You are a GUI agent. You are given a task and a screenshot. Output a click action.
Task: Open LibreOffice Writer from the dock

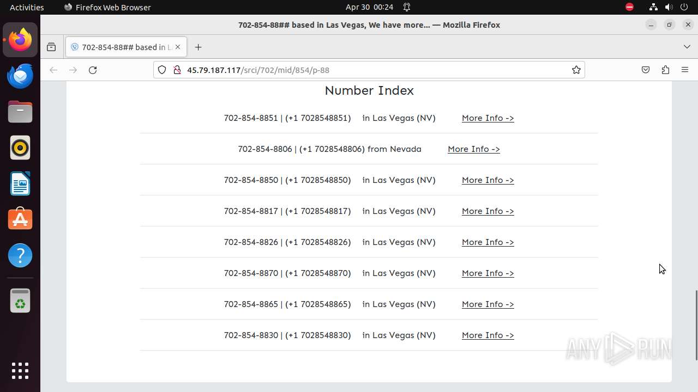pyautogui.click(x=20, y=183)
